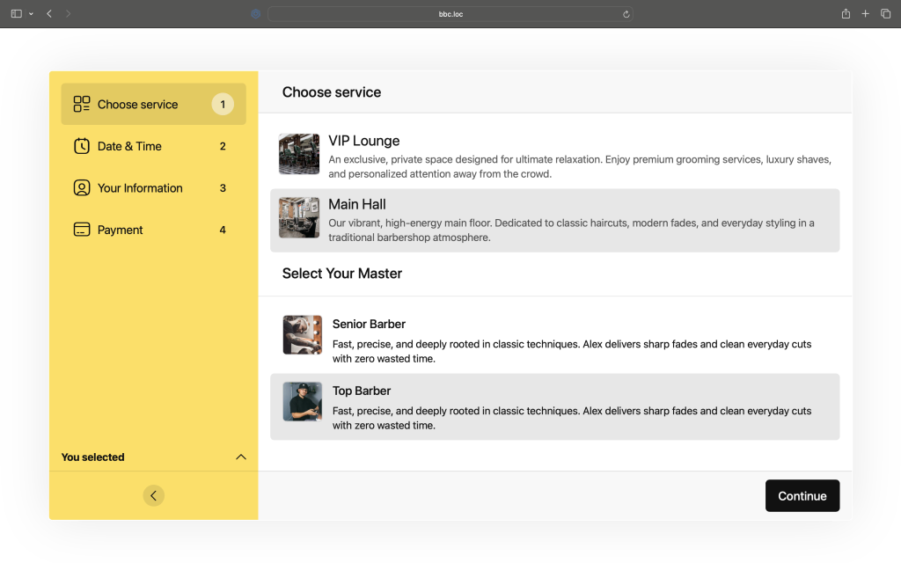Select the VIP Lounge service
901x563 pixels.
pos(554,157)
